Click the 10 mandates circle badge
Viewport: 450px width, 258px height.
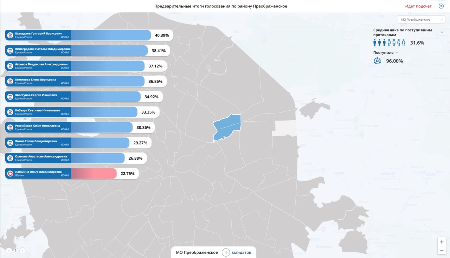coord(226,252)
